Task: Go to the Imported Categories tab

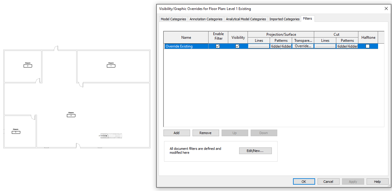Action: click(x=284, y=19)
